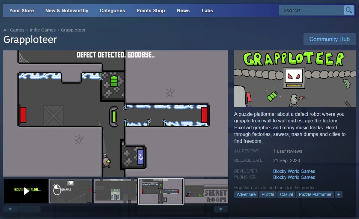Open developer Blocky World Games link
This screenshot has width=359, height=219.
(294, 171)
